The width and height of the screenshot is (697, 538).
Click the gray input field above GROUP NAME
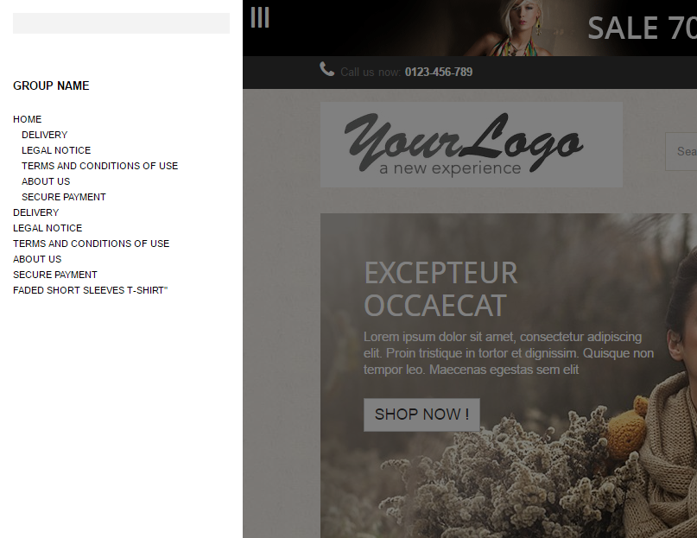122,23
